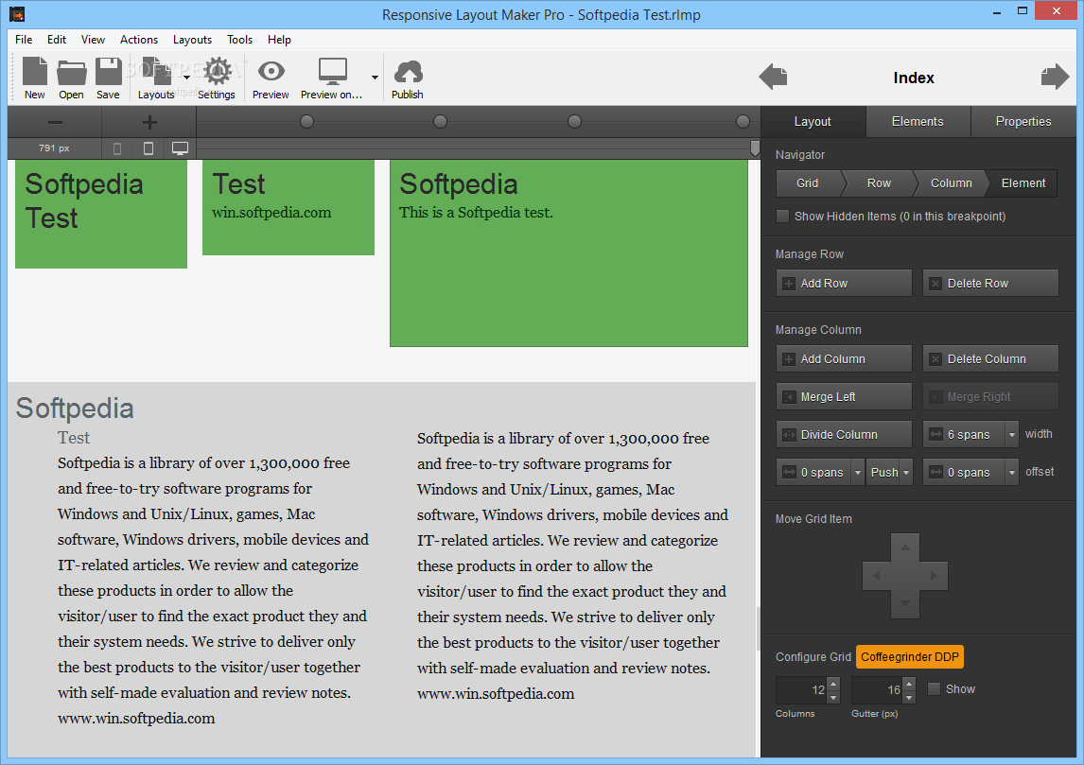Click the plus zoom-in button

(149, 122)
